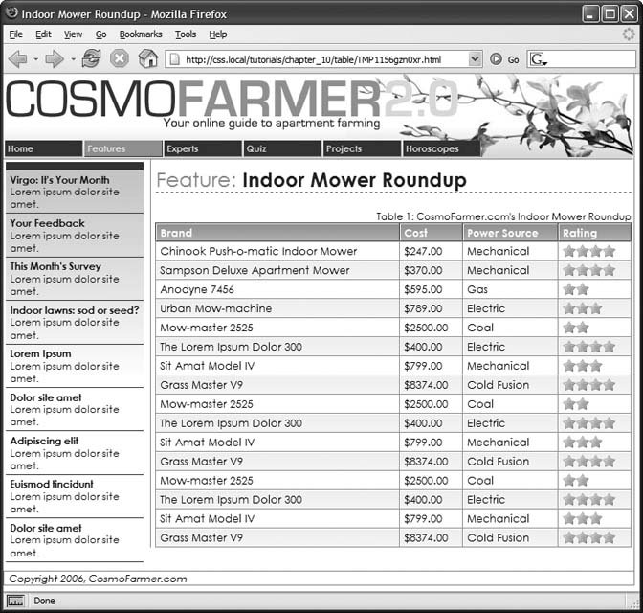The image size is (643, 613).
Task: Go back with the Back arrow
Action: tap(18, 59)
